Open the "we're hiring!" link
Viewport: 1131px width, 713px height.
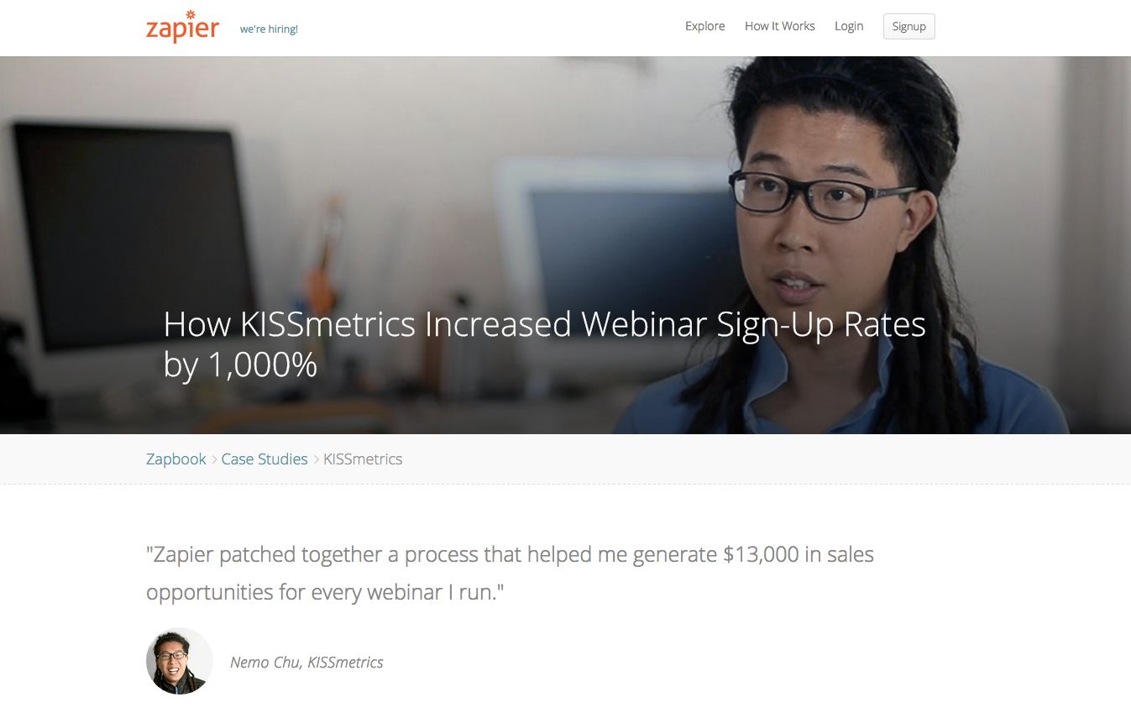pos(269,29)
